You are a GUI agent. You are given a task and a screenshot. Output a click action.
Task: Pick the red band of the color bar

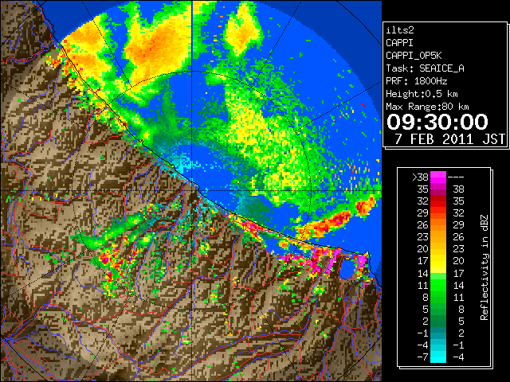(438, 201)
